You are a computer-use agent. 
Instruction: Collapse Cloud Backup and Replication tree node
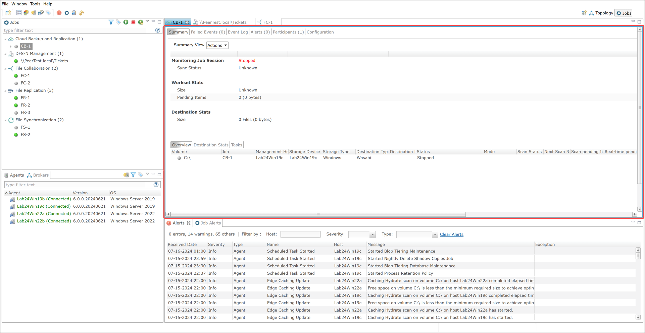click(6, 39)
